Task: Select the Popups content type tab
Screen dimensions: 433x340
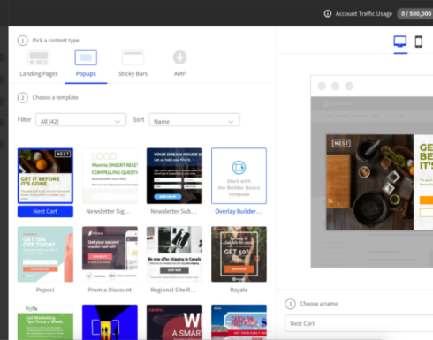Action: [86, 66]
